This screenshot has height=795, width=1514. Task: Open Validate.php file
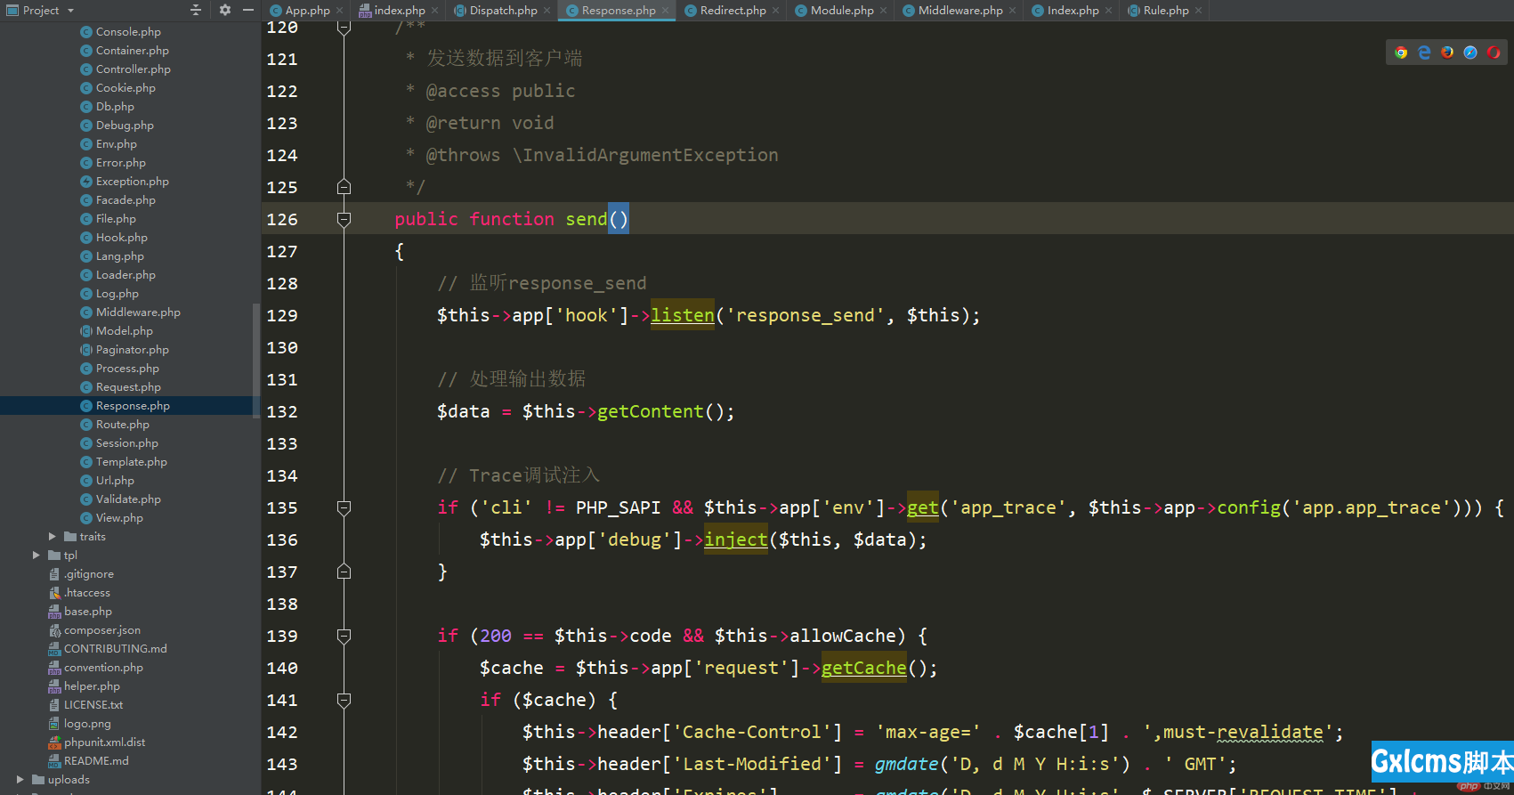(x=128, y=499)
